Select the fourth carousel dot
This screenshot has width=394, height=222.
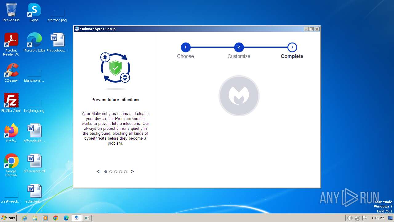tap(120, 172)
